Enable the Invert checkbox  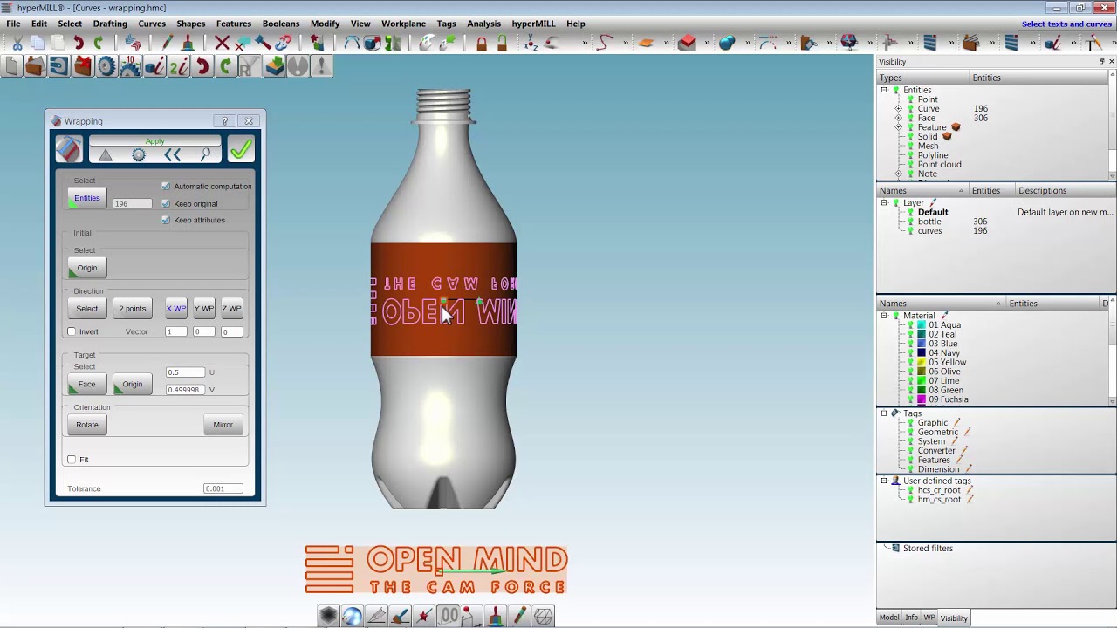point(72,331)
